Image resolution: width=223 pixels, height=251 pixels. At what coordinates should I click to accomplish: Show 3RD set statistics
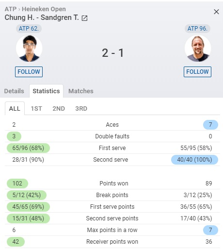(x=81, y=109)
